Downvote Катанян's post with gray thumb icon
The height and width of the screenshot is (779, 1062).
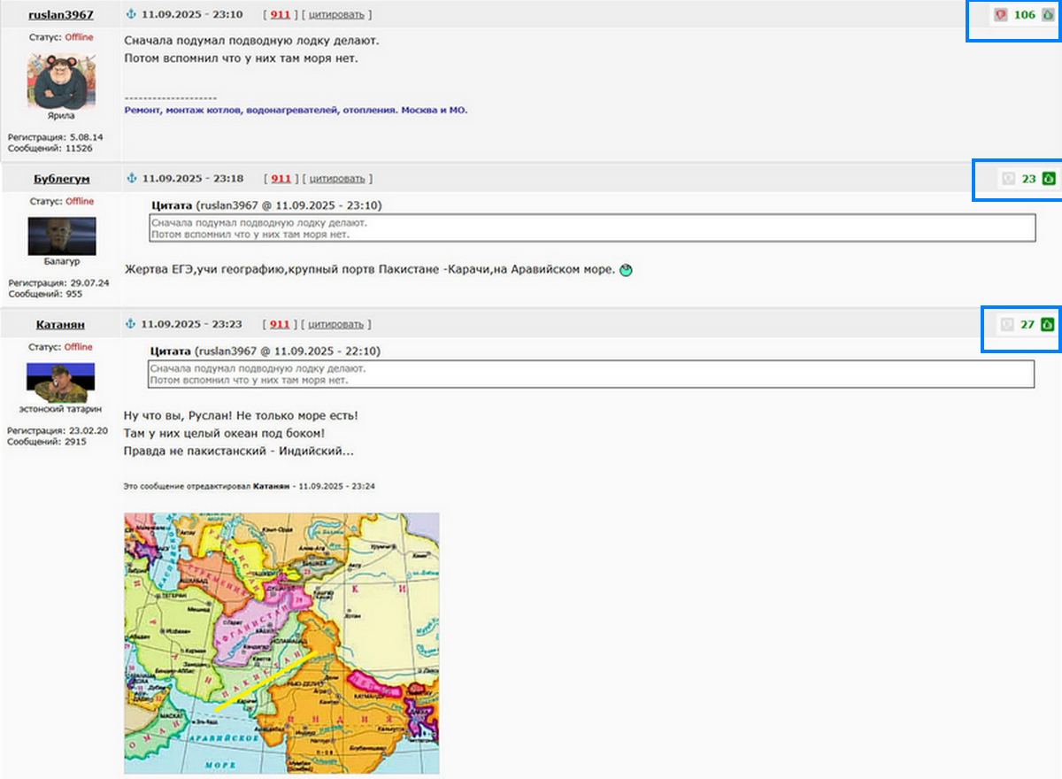pos(1007,325)
